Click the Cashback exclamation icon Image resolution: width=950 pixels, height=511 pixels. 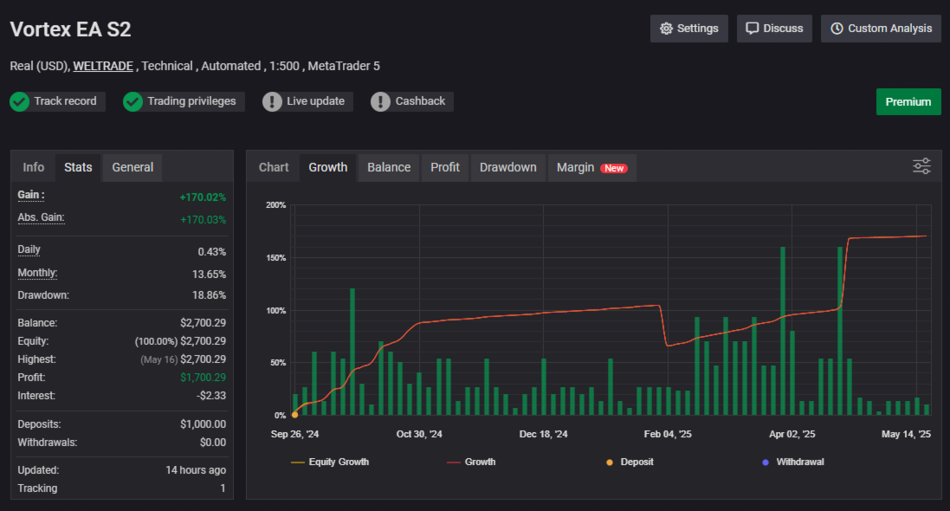click(380, 102)
